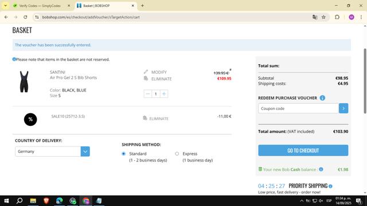The width and height of the screenshot is (367, 206).
Task: Click the browser address bar URL
Action: tap(91, 17)
